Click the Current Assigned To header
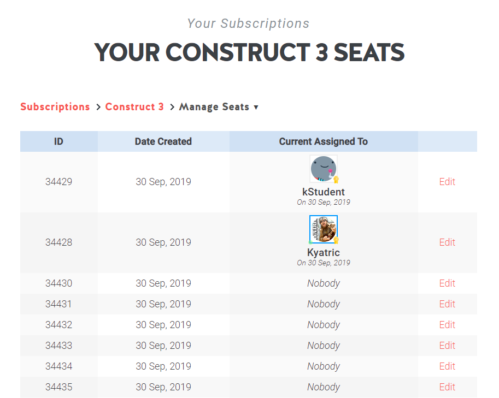Image resolution: width=499 pixels, height=398 pixels. point(324,141)
